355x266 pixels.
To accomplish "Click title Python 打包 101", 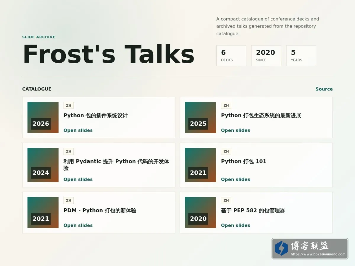I will [x=243, y=161].
